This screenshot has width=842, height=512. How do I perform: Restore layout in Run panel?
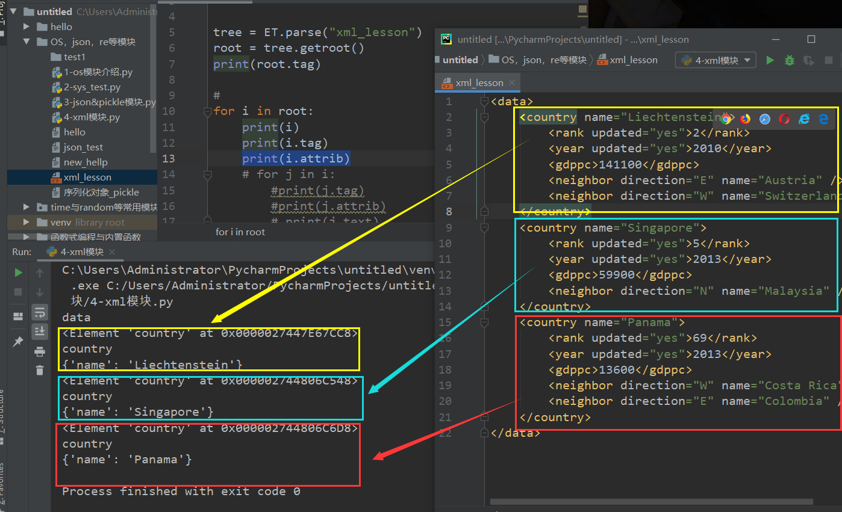coord(19,316)
